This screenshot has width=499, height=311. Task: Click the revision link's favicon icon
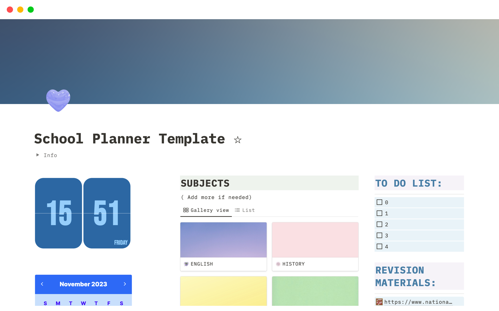[x=379, y=302]
